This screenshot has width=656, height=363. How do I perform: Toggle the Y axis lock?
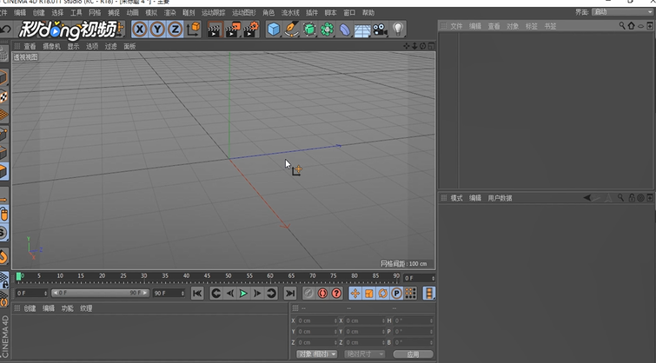click(157, 30)
